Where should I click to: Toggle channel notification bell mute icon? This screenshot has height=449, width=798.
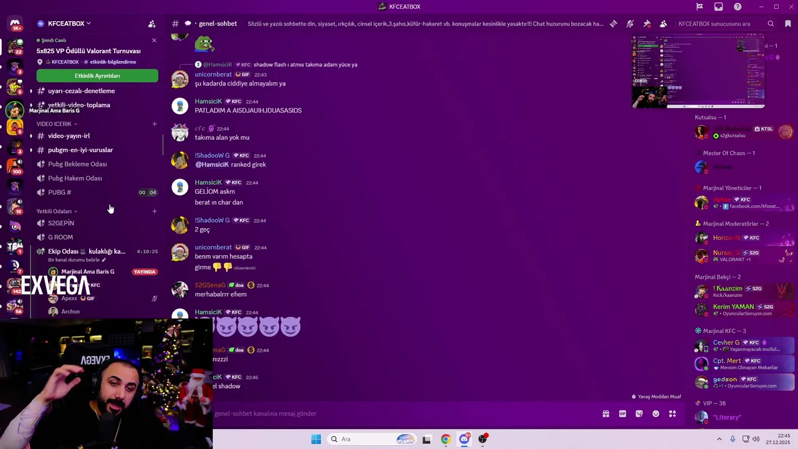point(630,24)
